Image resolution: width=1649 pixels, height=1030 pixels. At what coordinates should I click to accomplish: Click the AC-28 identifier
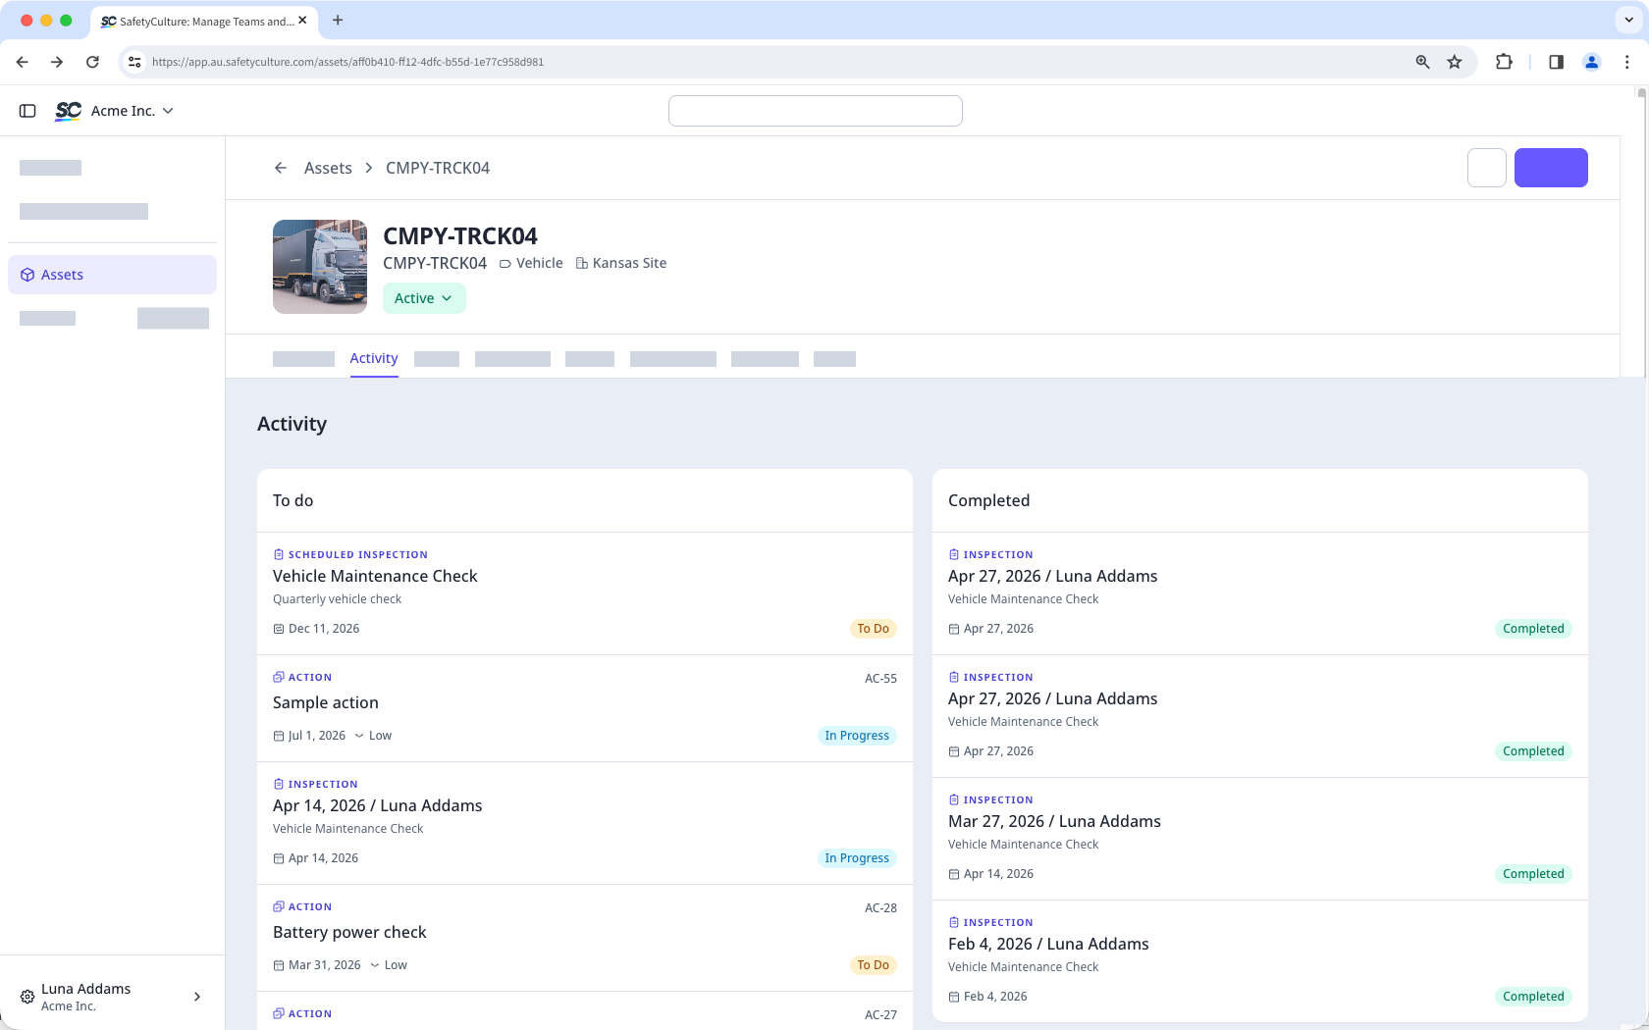pos(880,907)
